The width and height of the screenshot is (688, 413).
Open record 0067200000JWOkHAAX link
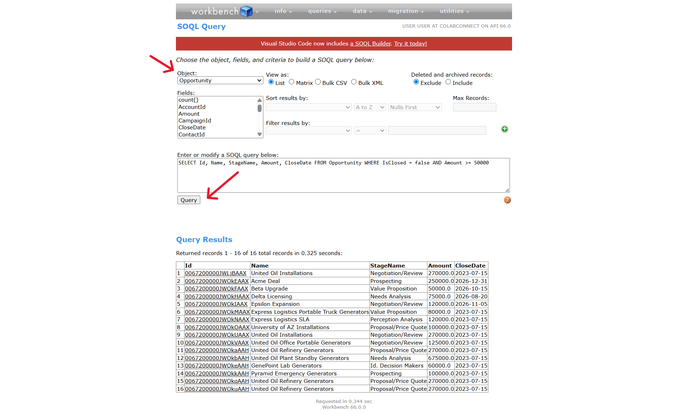(x=217, y=297)
